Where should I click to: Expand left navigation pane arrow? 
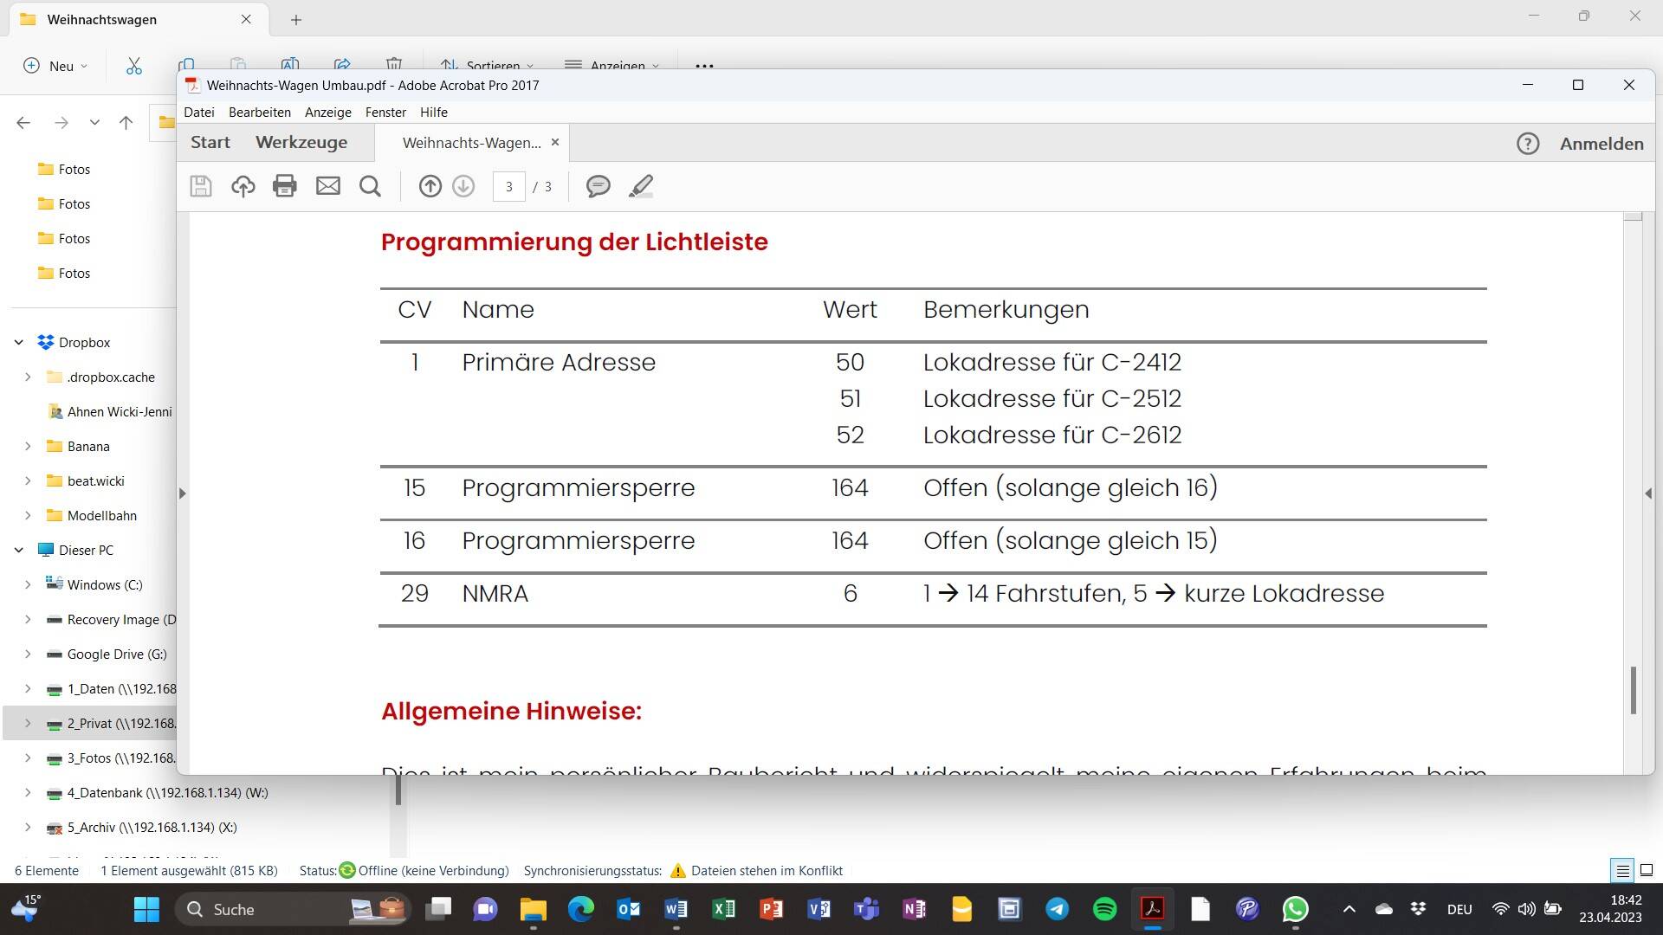182,493
